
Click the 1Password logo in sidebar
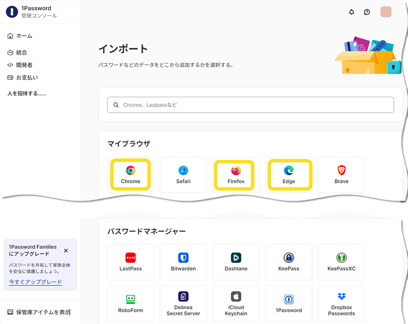point(12,12)
